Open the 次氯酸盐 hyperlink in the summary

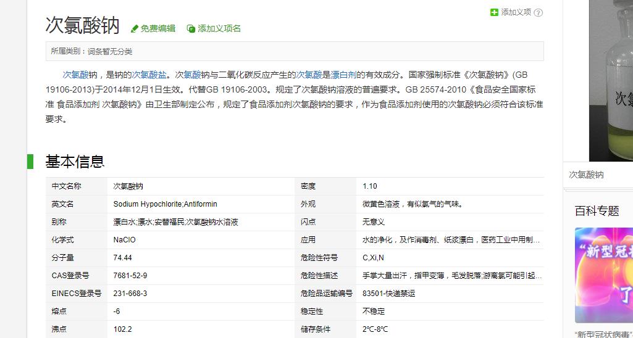click(149, 75)
